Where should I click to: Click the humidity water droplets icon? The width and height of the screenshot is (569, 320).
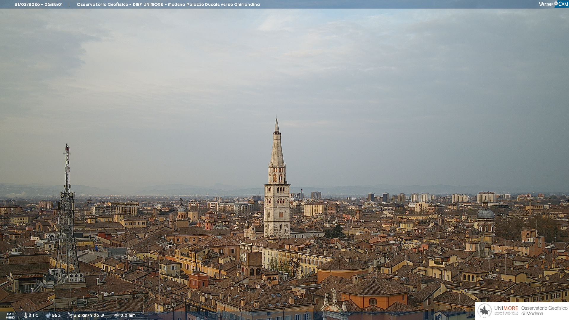coord(48,315)
